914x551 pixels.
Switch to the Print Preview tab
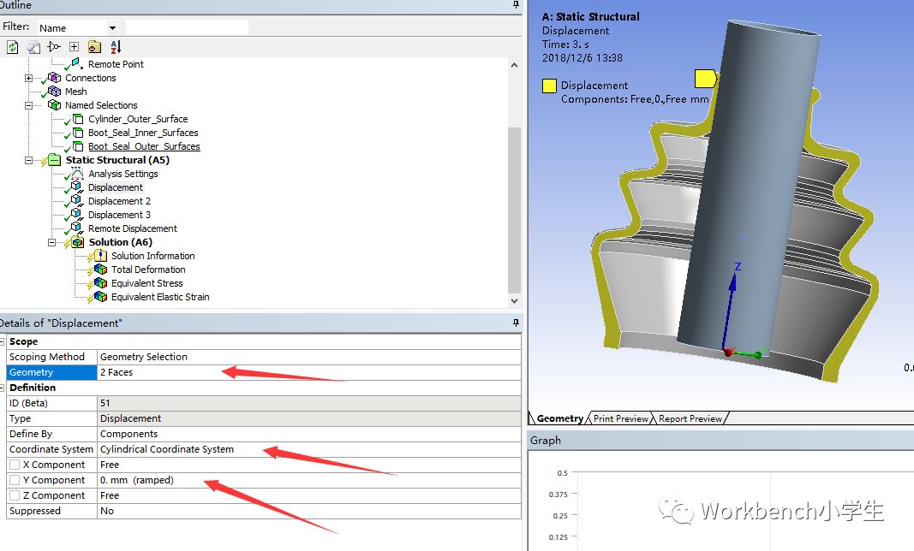(621, 418)
